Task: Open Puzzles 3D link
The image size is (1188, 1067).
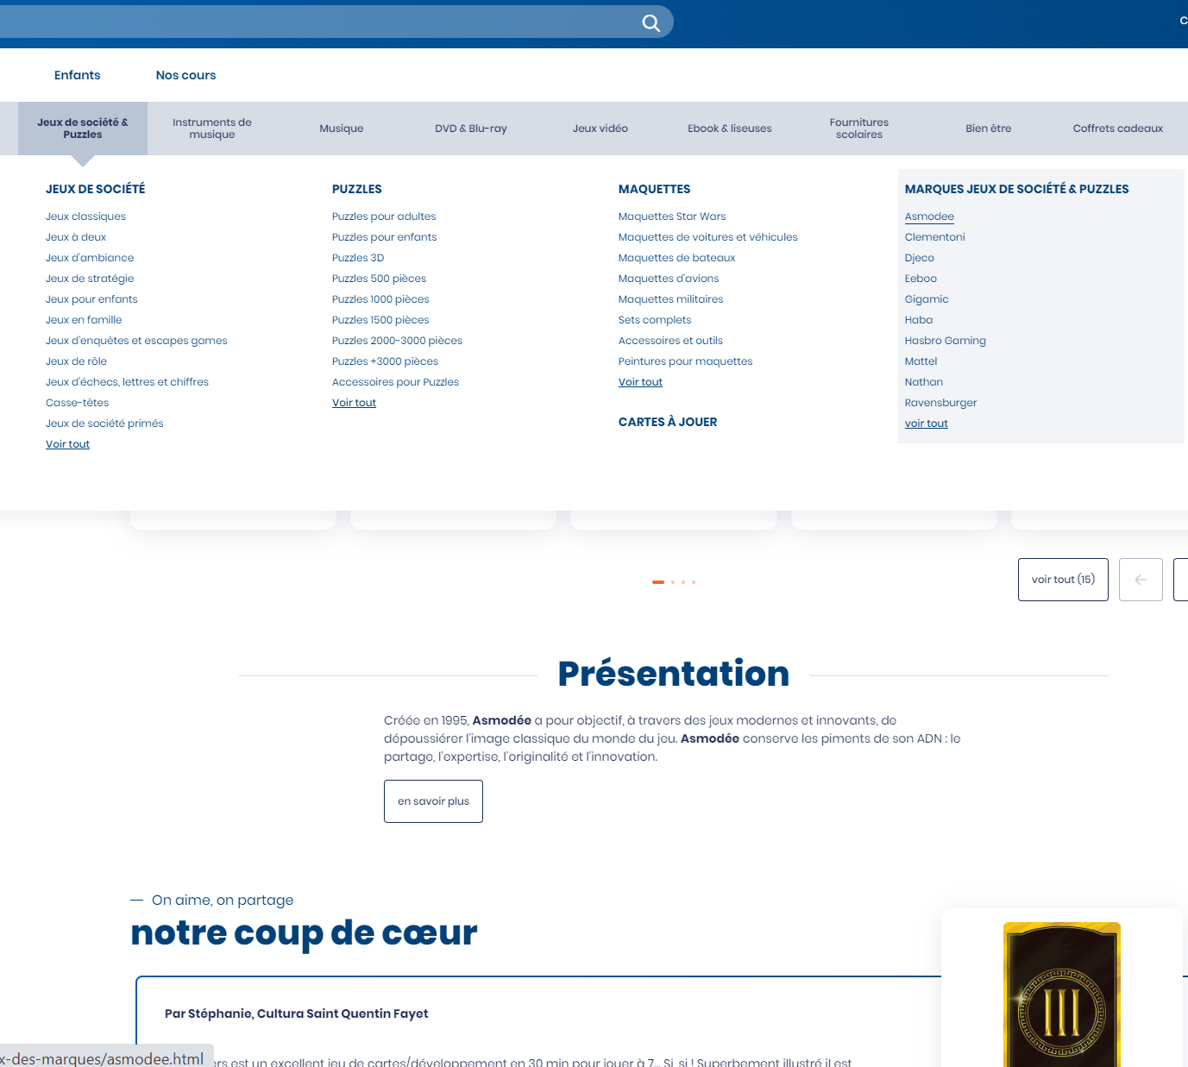Action: point(358,258)
